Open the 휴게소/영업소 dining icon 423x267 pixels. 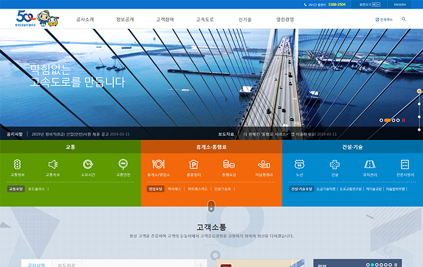click(x=159, y=164)
